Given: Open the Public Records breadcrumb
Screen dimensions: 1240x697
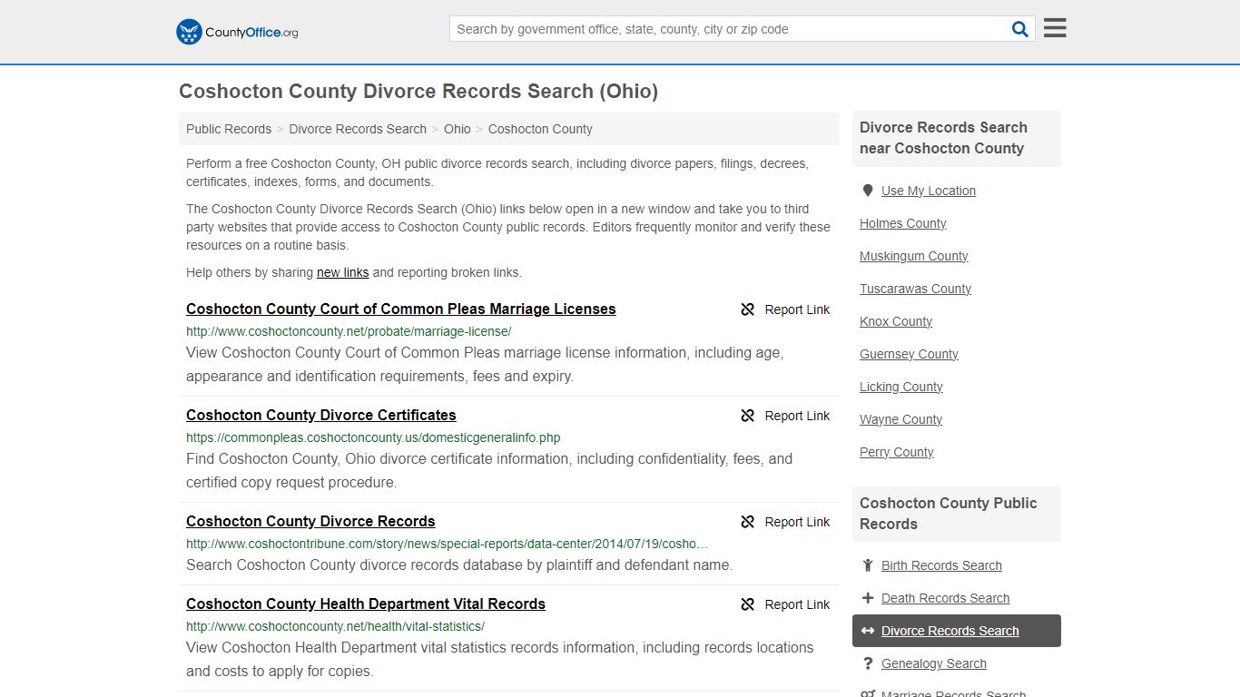Looking at the screenshot, I should [229, 129].
